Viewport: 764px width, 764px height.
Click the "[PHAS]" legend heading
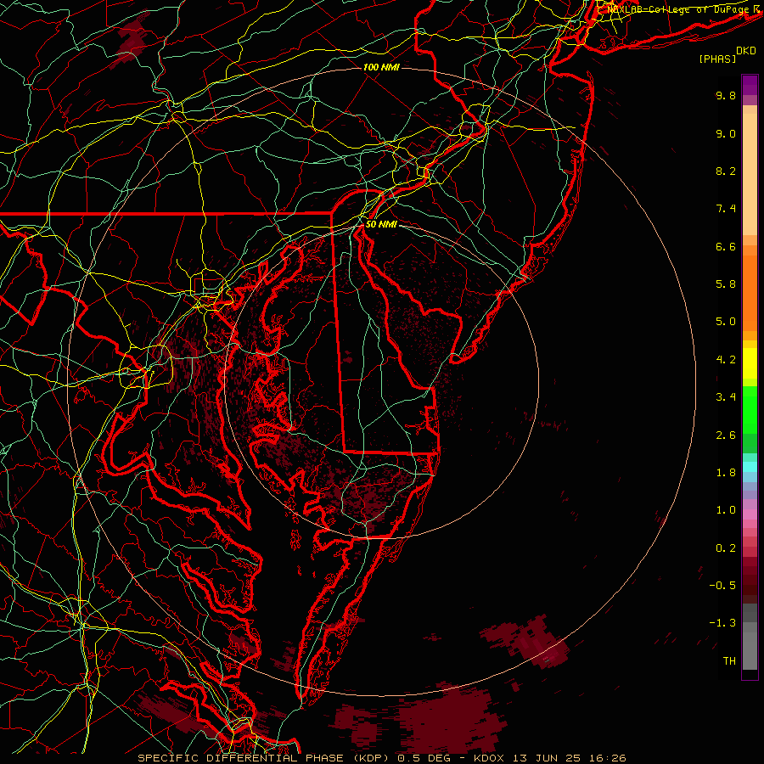[717, 59]
